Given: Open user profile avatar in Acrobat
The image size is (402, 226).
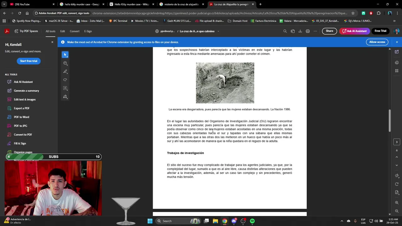Looking at the screenshot, I should [x=396, y=31].
